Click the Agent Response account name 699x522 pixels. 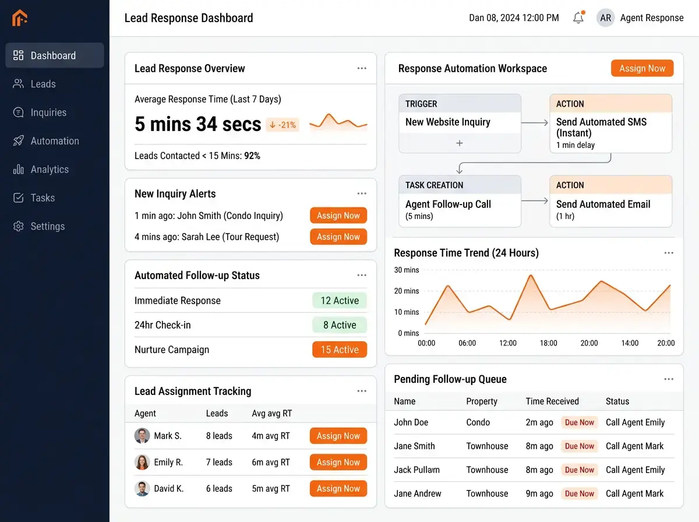point(652,18)
